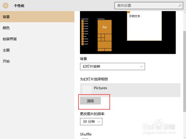Click the 更改图片的频率 label
The height and width of the screenshot is (139, 186).
[92, 114]
